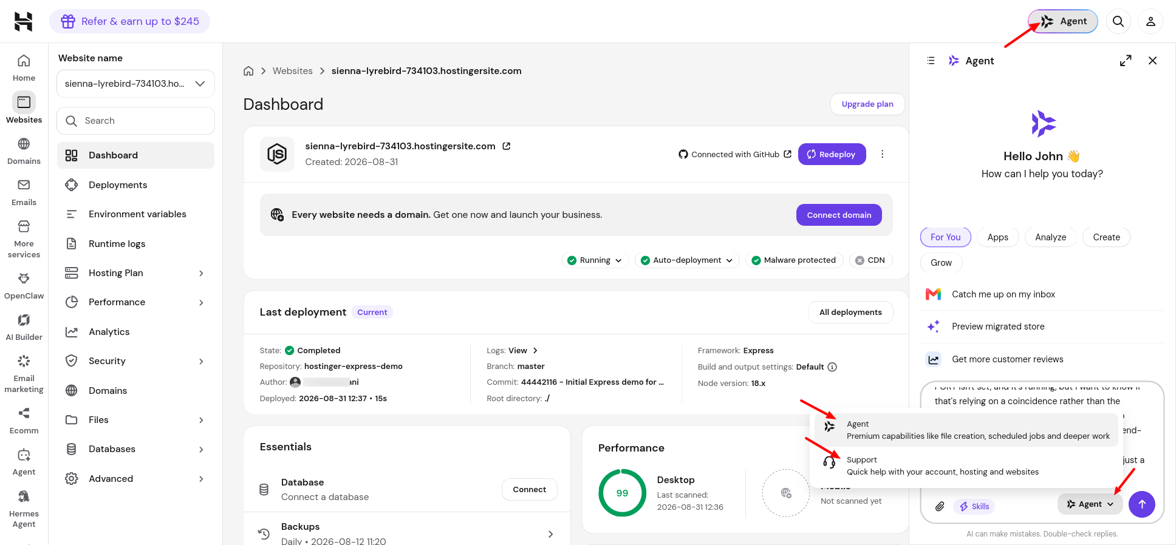1176x545 pixels.
Task: Open the top bar Agent button
Action: [x=1063, y=21]
